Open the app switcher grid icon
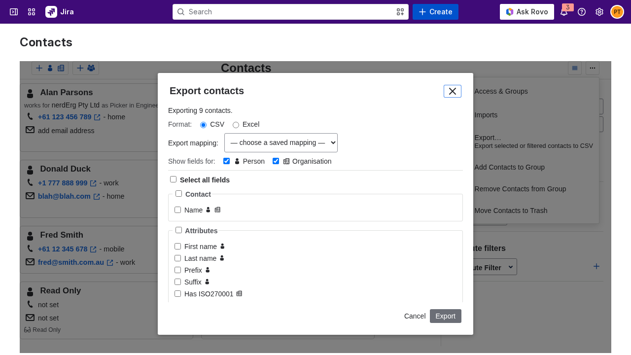 [32, 12]
